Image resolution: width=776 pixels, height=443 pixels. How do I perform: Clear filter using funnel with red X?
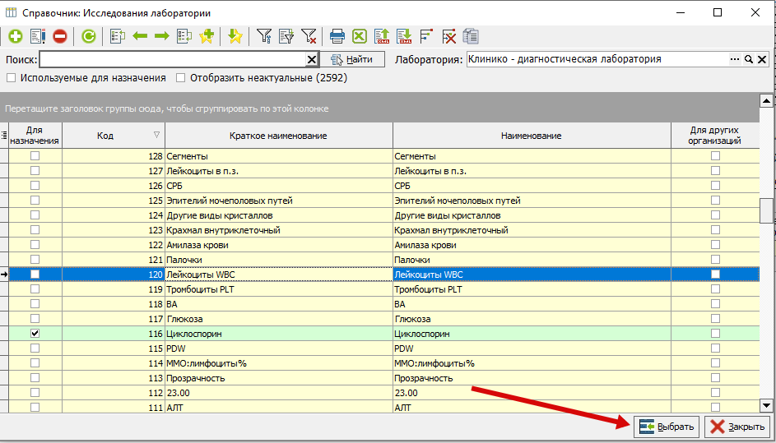[x=309, y=36]
